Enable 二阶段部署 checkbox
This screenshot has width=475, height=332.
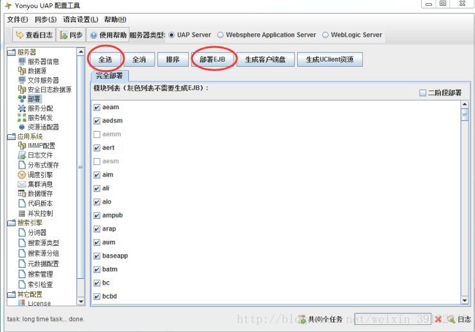pyautogui.click(x=422, y=92)
